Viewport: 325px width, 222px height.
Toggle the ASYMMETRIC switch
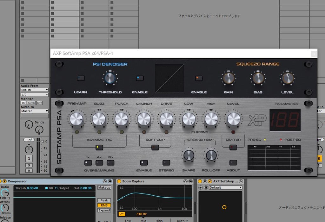point(99,147)
